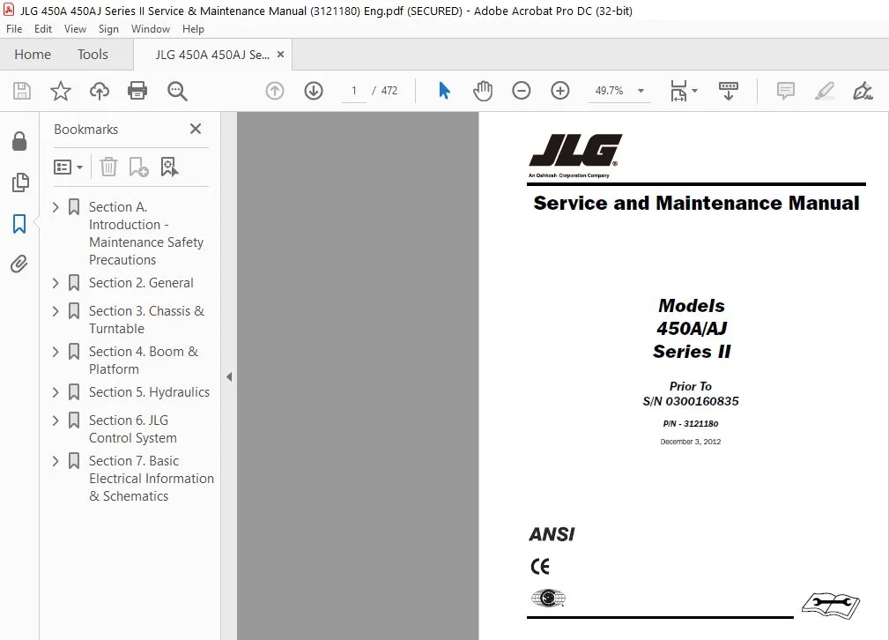Viewport: 889px width, 640px height.
Task: Expand the Section 5. Hydraulics bookmark
Action: [56, 392]
